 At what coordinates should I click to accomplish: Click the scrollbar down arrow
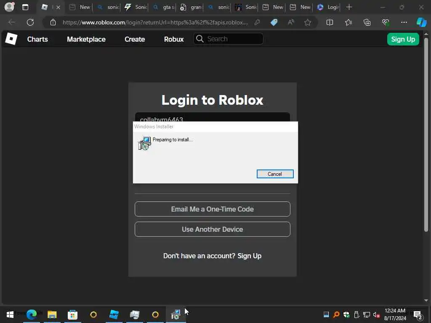(426, 300)
